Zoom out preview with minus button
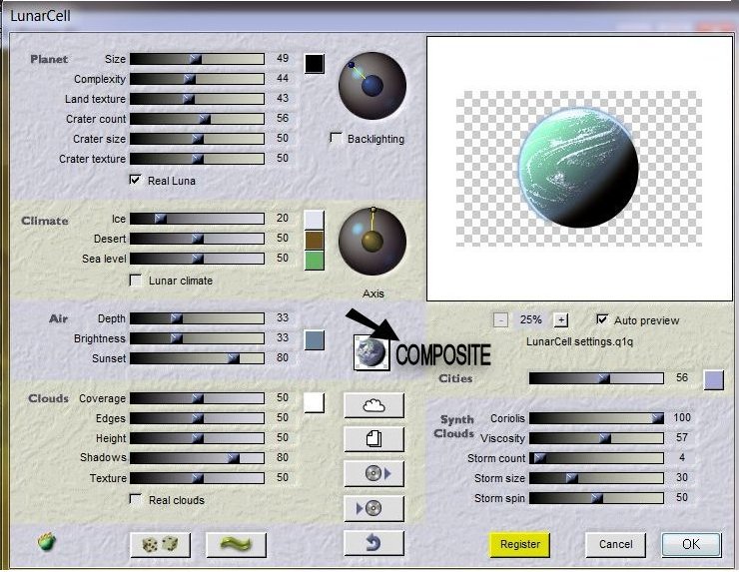 tap(500, 320)
